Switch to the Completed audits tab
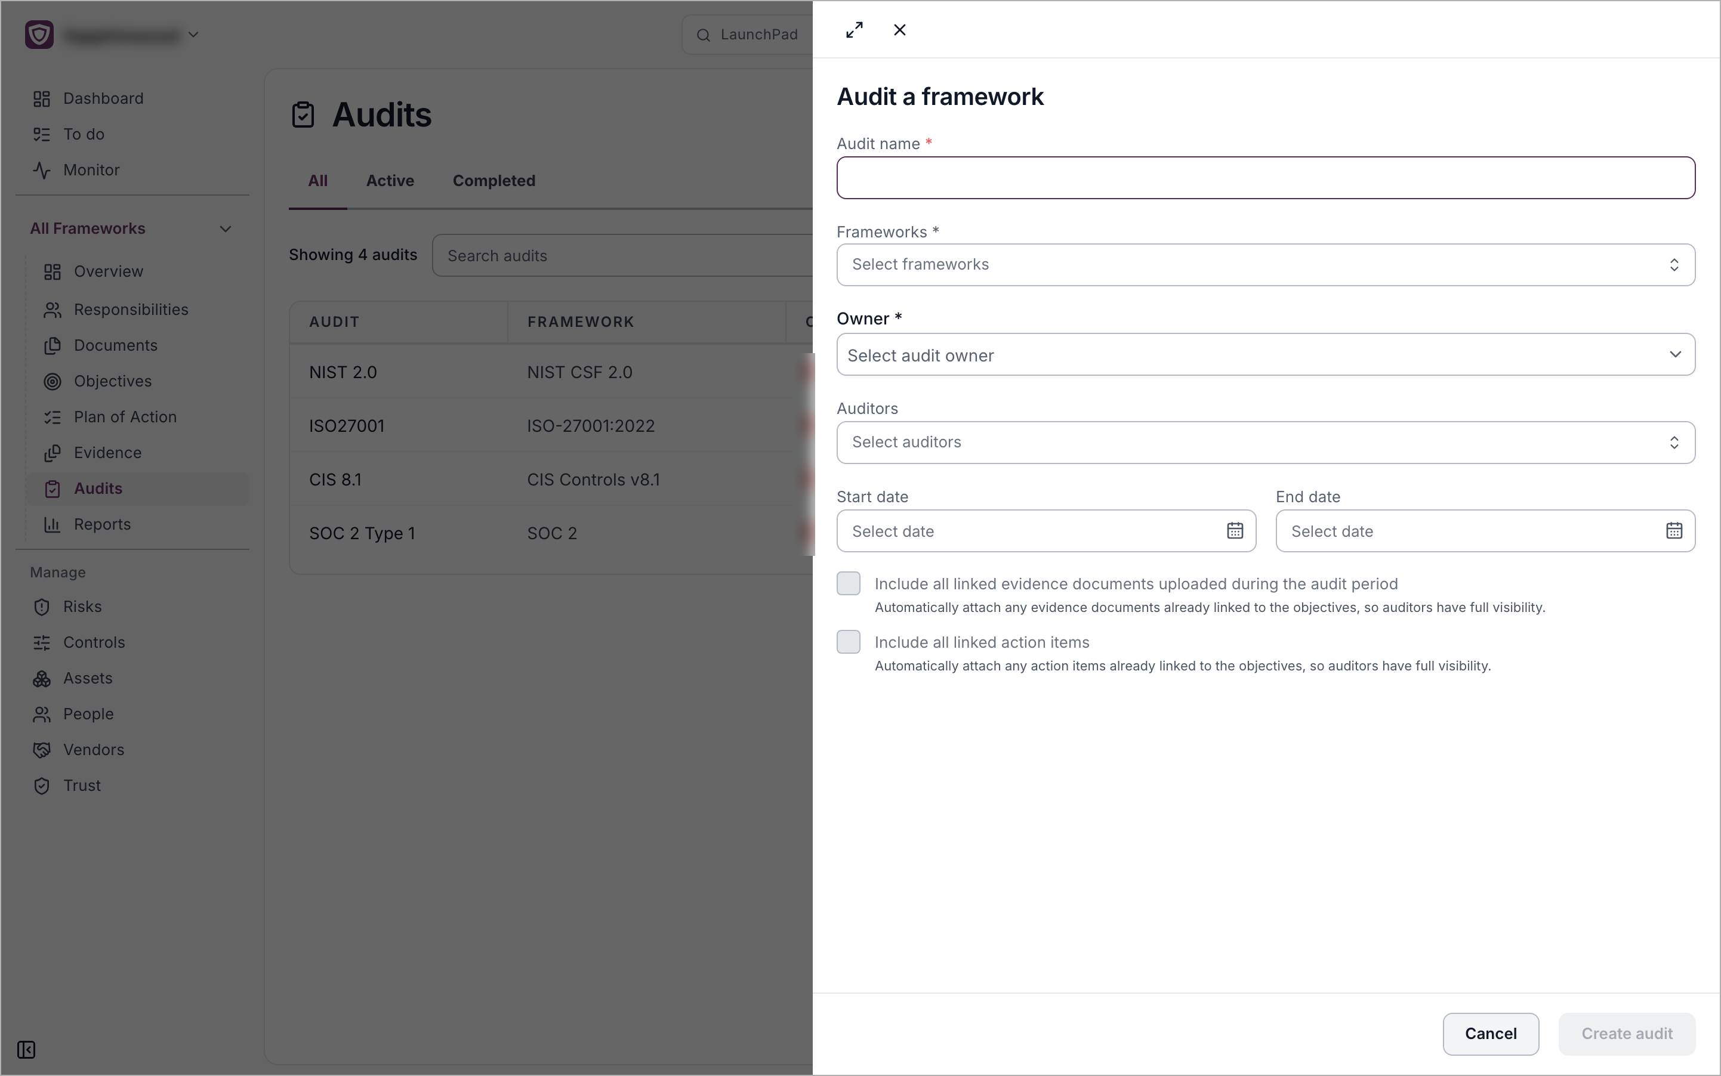 [494, 181]
